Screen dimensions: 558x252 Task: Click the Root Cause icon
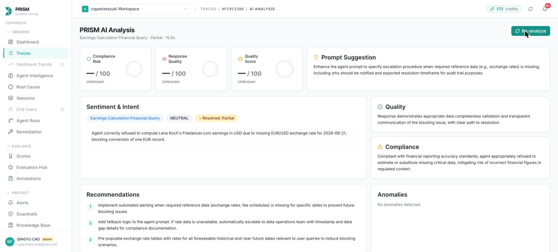coord(11,87)
